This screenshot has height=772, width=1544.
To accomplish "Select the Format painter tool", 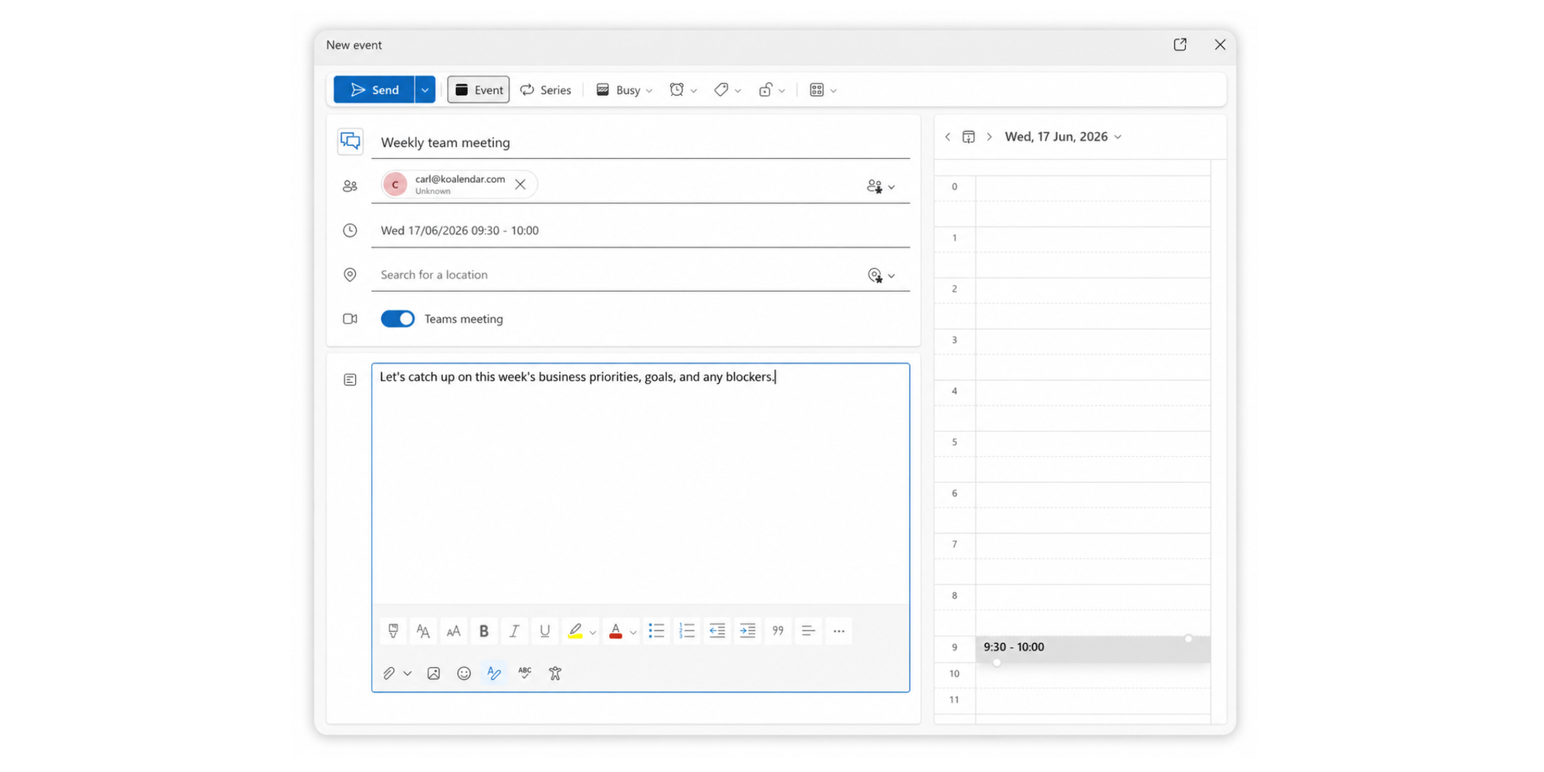I will (393, 631).
